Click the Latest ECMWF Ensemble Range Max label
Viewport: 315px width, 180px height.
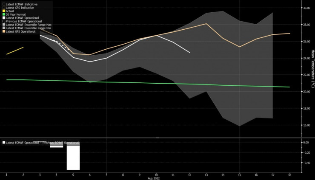coord(27,24)
